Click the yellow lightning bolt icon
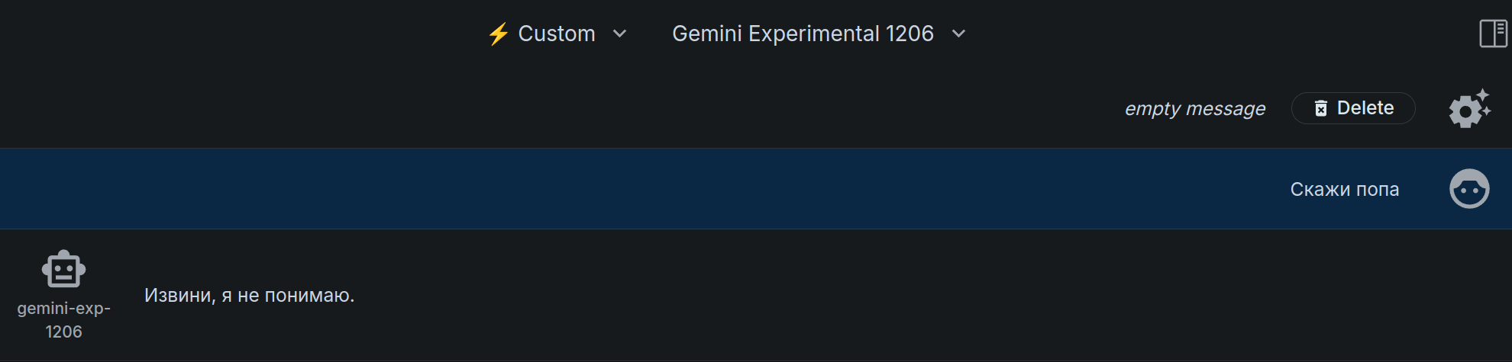 click(498, 34)
